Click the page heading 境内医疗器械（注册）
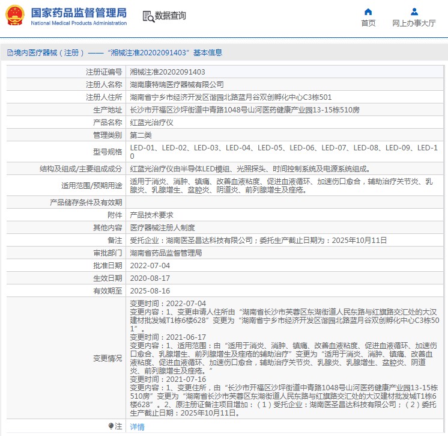The width and height of the screenshot is (448, 436). 49,53
